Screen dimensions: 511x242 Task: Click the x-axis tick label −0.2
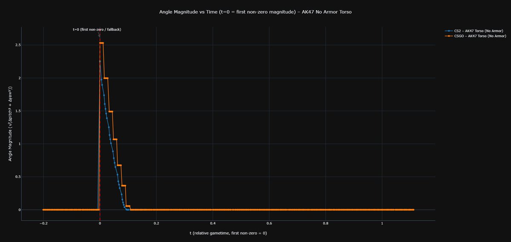tap(43, 223)
